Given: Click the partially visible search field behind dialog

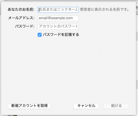Looking at the screenshot, I should pos(137,8).
